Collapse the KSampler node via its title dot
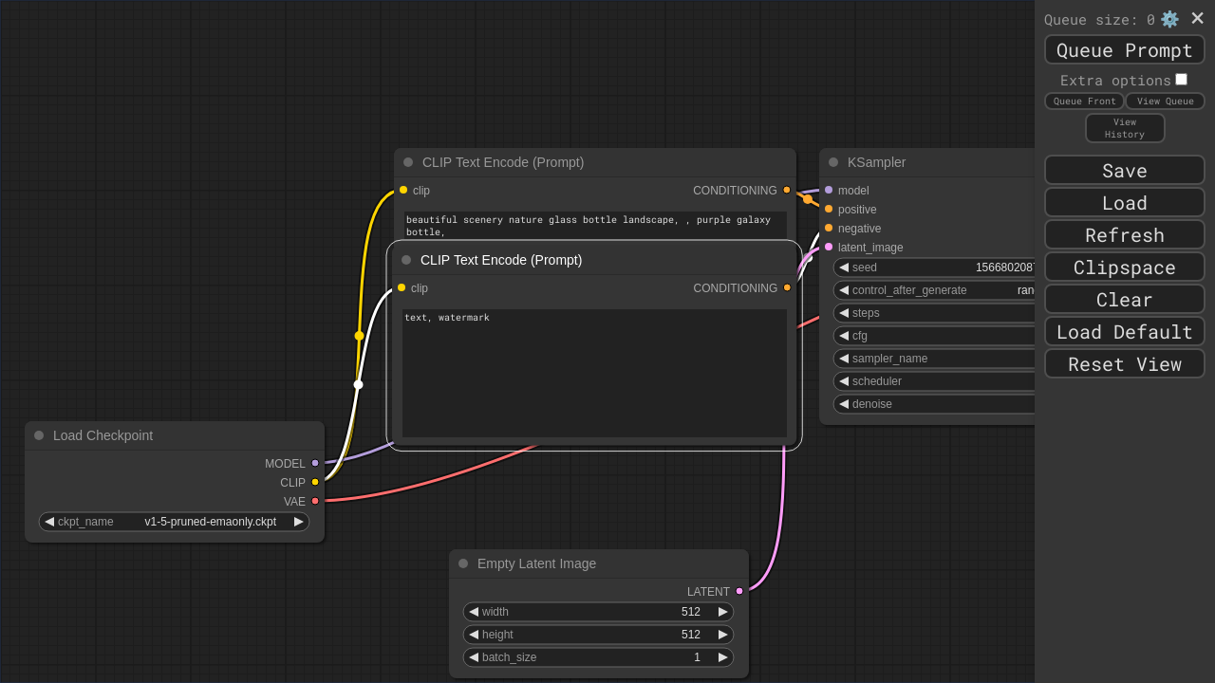Screen dimensions: 1215x683 [833, 162]
